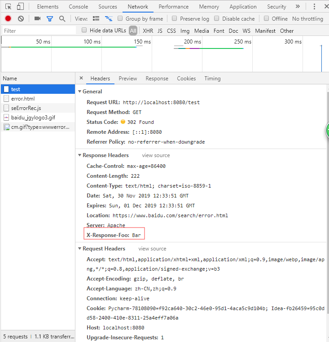Open the Network tab
The height and width of the screenshot is (342, 329).
pos(138,7)
